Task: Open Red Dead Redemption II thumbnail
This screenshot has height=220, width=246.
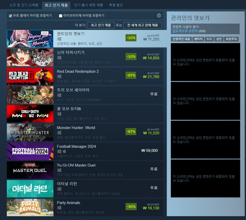Action: (30, 76)
